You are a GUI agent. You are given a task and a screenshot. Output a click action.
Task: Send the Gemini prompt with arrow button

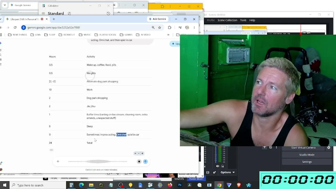tap(145, 161)
